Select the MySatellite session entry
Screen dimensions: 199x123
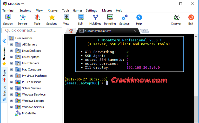(x=29, y=113)
